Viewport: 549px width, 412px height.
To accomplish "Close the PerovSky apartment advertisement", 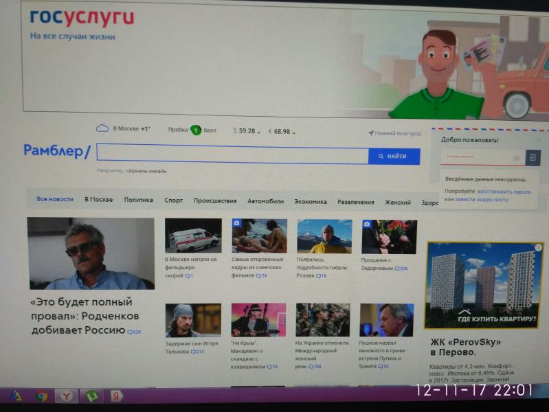I will [539, 247].
